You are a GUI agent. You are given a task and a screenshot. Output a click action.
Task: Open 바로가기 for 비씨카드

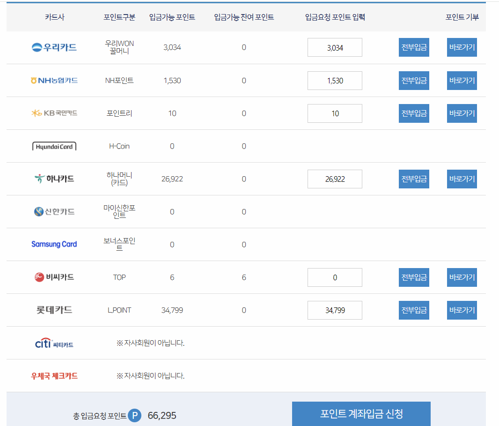pyautogui.click(x=462, y=277)
